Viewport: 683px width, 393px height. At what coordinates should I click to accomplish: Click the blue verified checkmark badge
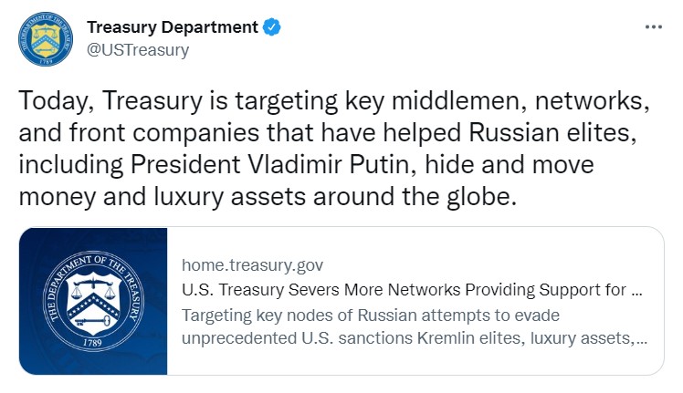coord(271,27)
